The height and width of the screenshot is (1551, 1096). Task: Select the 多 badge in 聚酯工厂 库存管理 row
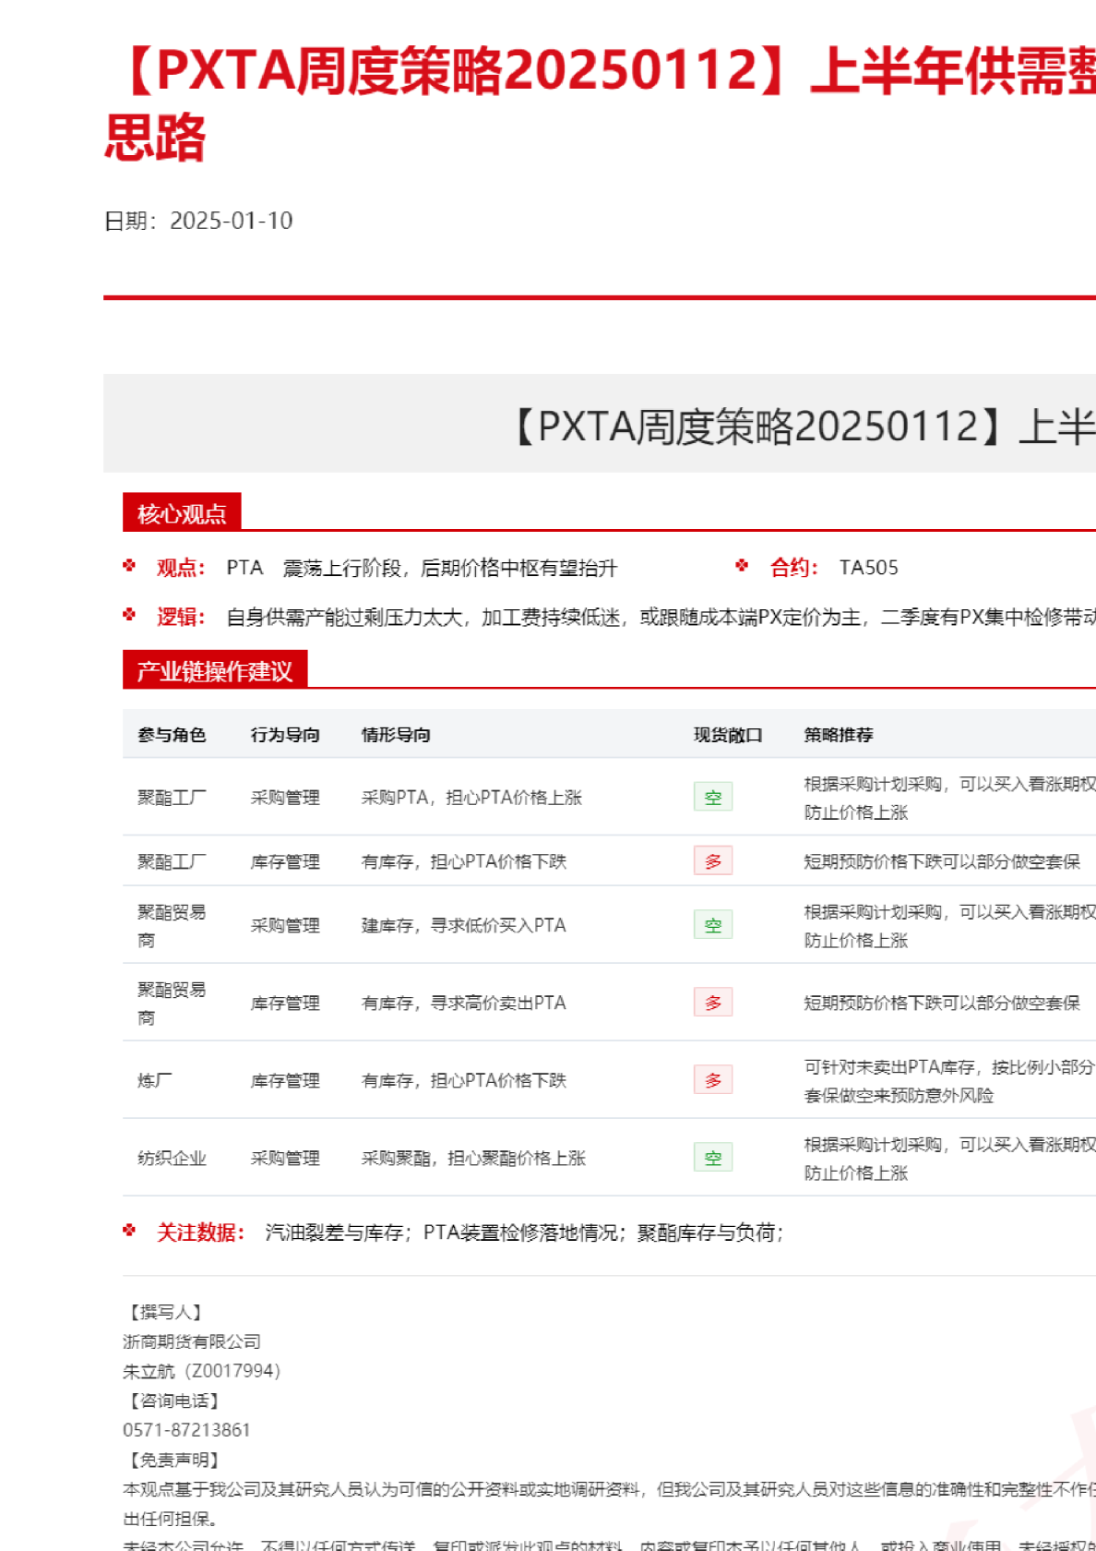click(712, 861)
